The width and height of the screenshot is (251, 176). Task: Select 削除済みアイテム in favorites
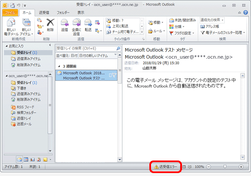[28, 65]
